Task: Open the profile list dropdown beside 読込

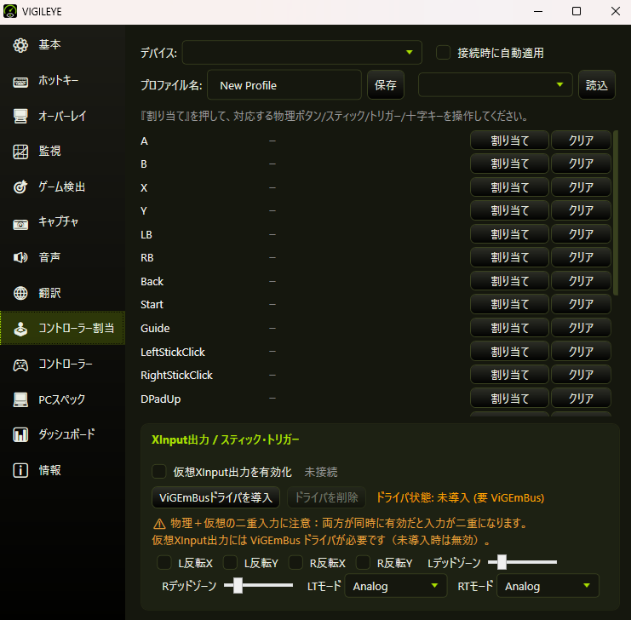Action: 495,85
